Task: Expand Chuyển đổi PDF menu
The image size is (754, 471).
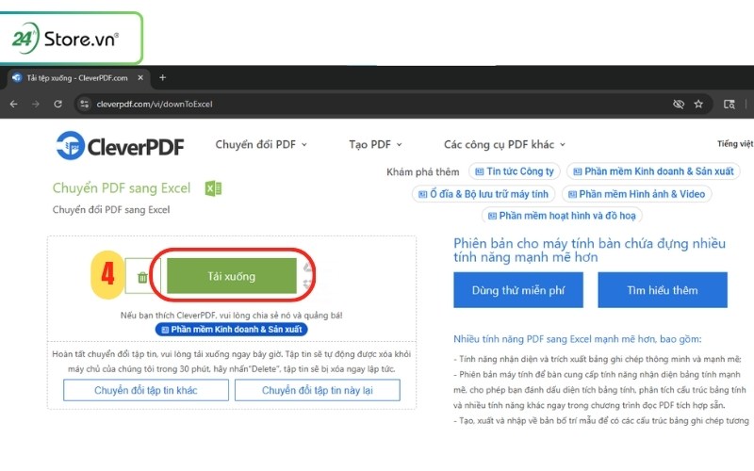Action: click(x=261, y=144)
